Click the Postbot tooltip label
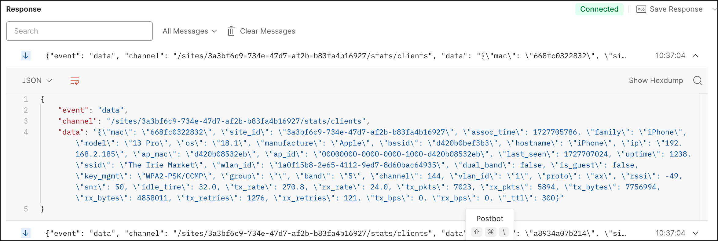Image resolution: width=718 pixels, height=241 pixels. click(489, 218)
